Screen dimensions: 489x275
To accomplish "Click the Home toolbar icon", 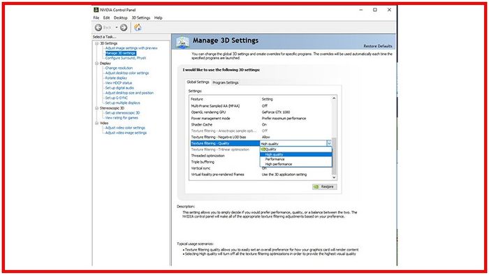I will [138, 27].
